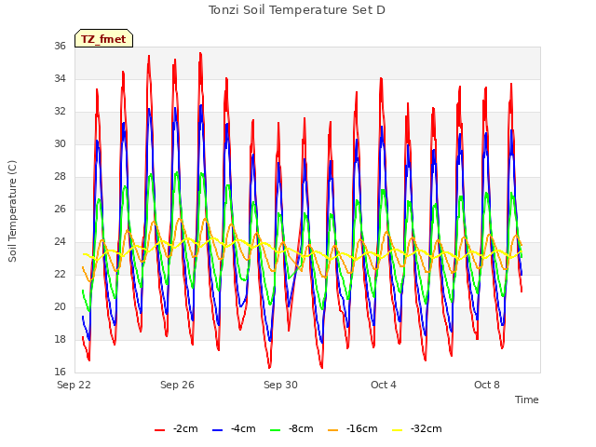Click the 36 y-axis tick label
This screenshot has height=447, width=596.
(60, 46)
